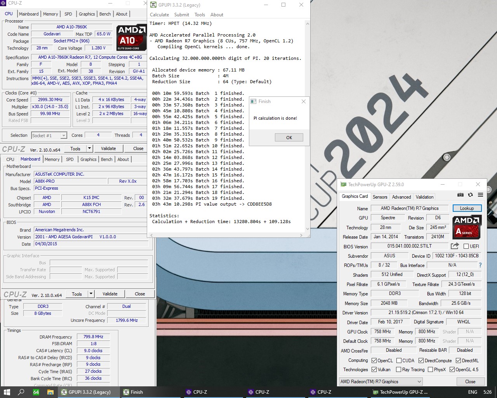Click Tools button in top CPU-Z
This screenshot has height=398, width=497.
coord(75,148)
